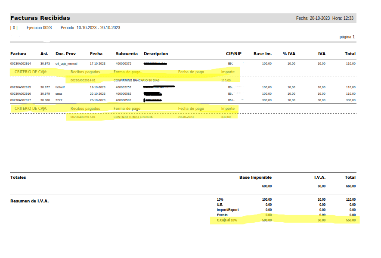Click subaccount 400000375
This screenshot has width=381, height=258.
point(124,63)
